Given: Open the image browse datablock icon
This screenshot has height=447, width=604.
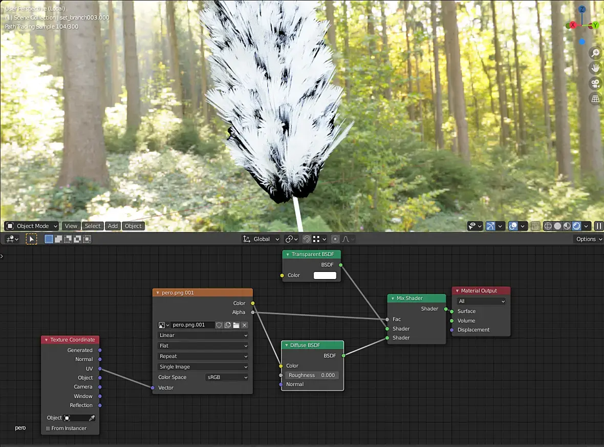Looking at the screenshot, I should click(x=164, y=325).
